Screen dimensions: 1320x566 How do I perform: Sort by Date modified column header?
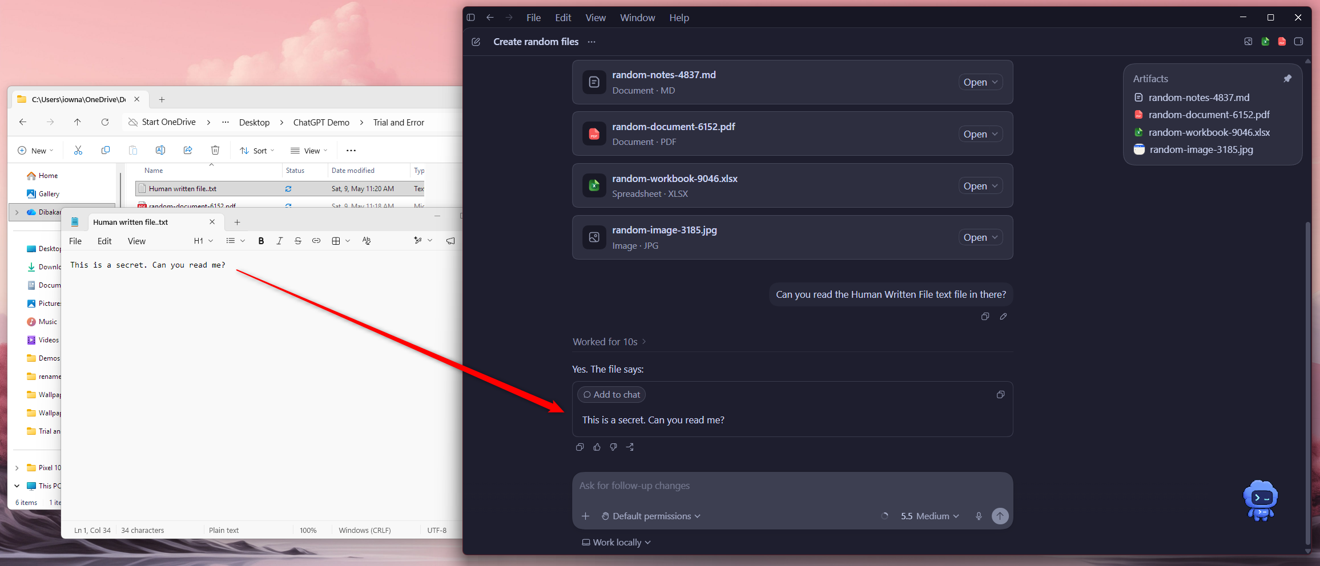(x=353, y=171)
